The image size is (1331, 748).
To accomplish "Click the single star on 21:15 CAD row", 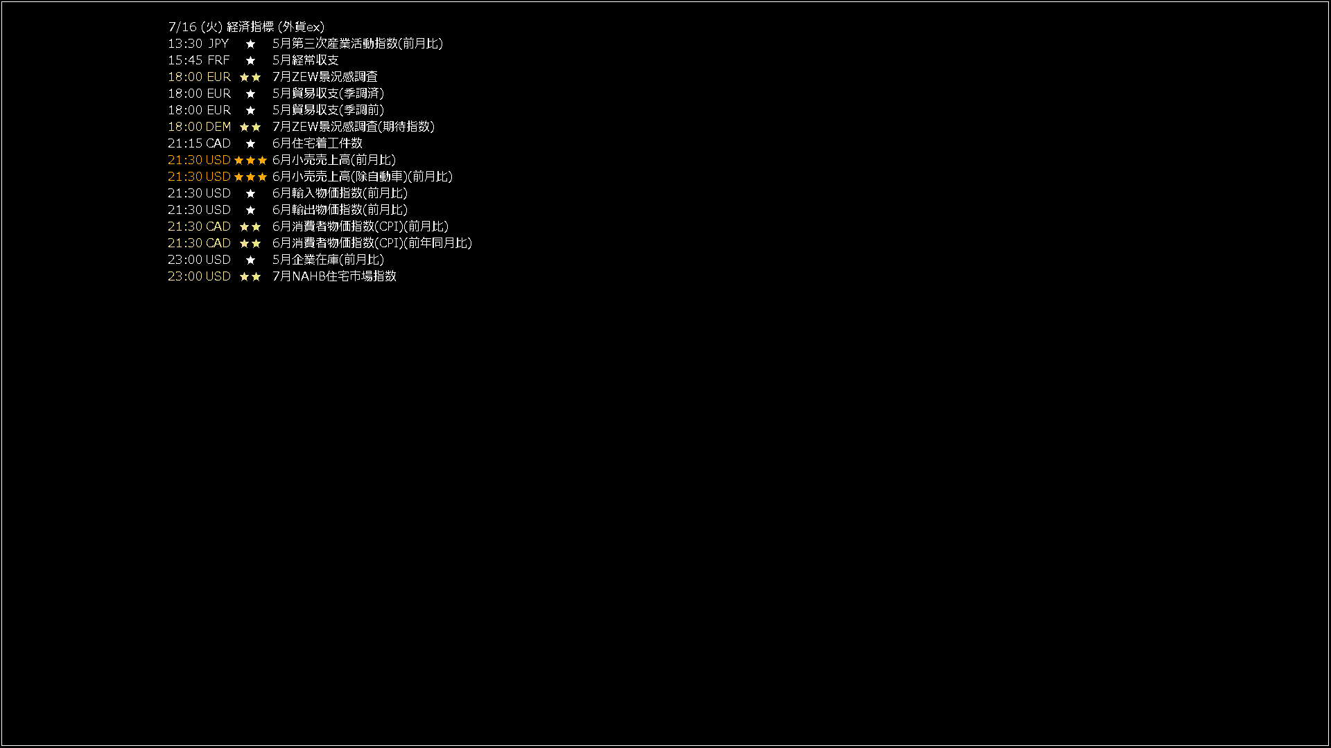I will [250, 143].
